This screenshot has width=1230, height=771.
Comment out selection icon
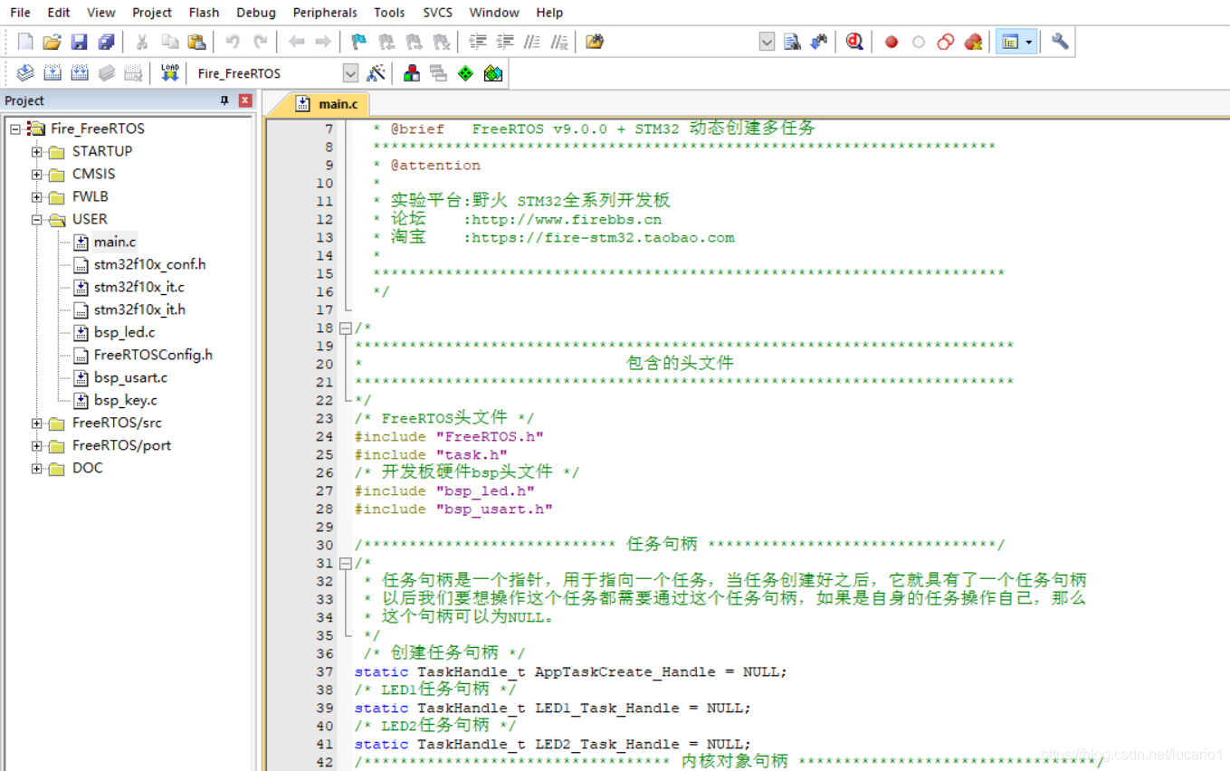pos(532,42)
